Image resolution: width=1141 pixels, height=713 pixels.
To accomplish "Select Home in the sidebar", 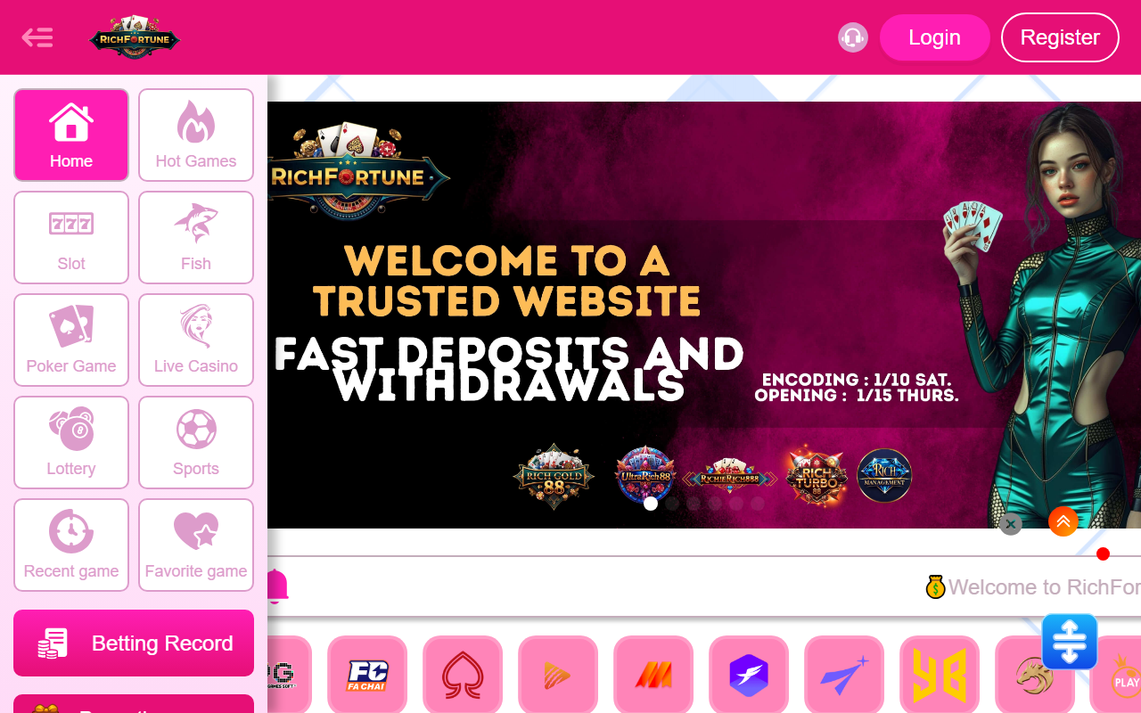I will pos(71,135).
